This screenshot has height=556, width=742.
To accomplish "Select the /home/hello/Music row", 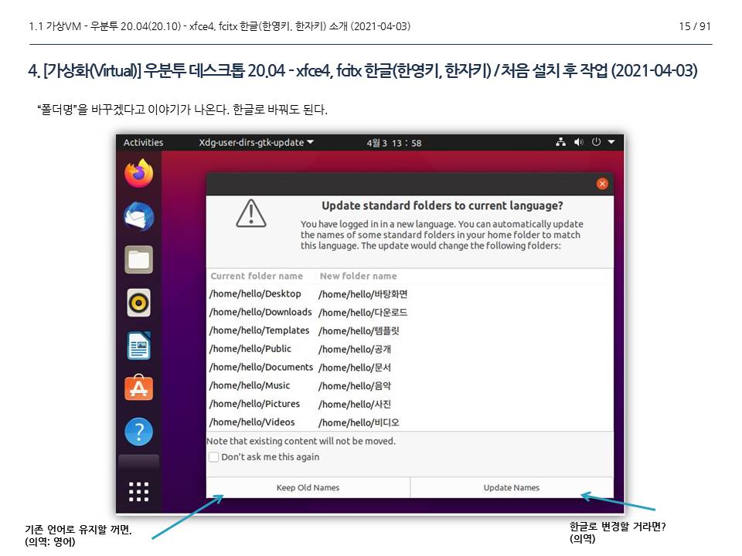I will tap(410, 386).
